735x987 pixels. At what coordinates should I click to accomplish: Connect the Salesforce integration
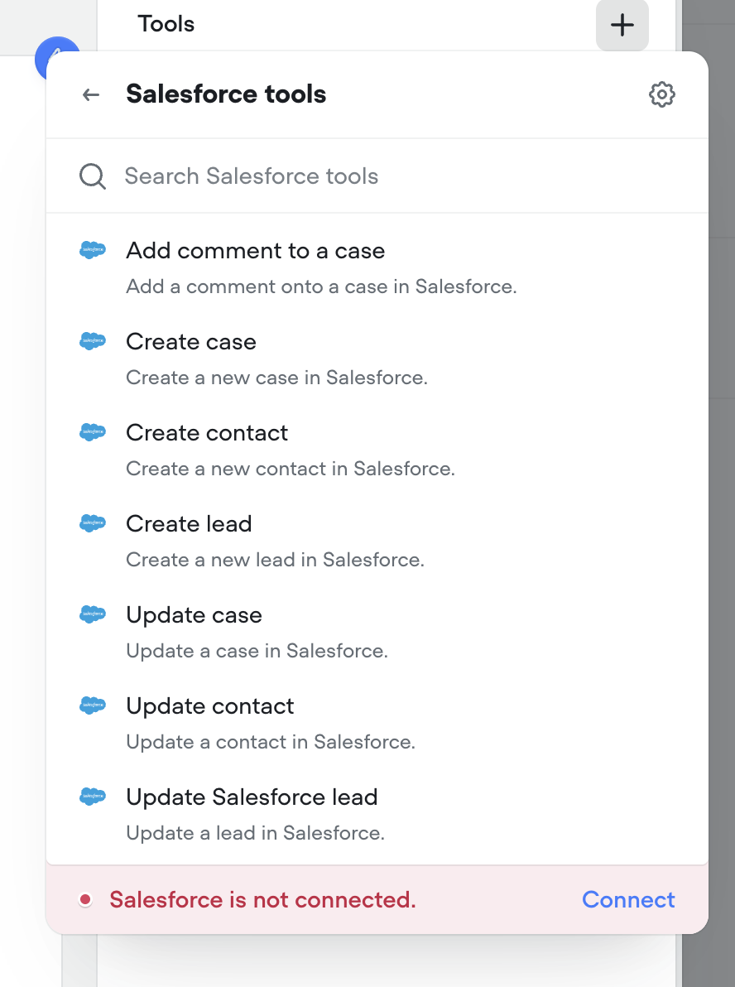(x=628, y=899)
